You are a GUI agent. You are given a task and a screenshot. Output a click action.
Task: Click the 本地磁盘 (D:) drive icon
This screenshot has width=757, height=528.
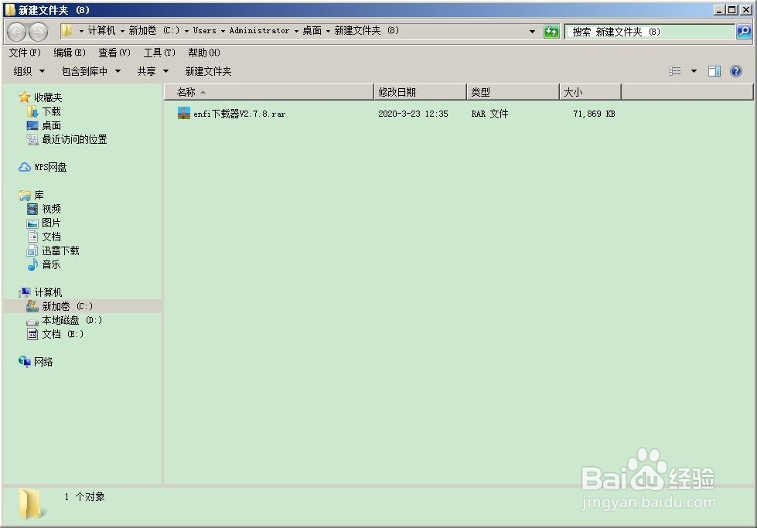[32, 321]
